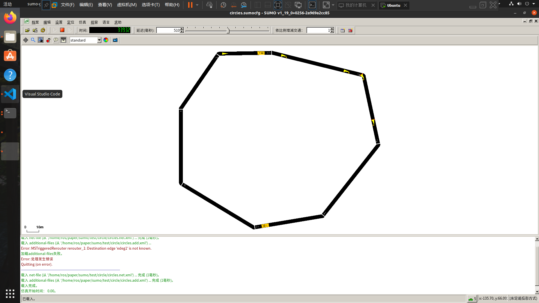This screenshot has height=303, width=539.
Task: Decrease scale traffic with down arrow
Action: click(332, 32)
